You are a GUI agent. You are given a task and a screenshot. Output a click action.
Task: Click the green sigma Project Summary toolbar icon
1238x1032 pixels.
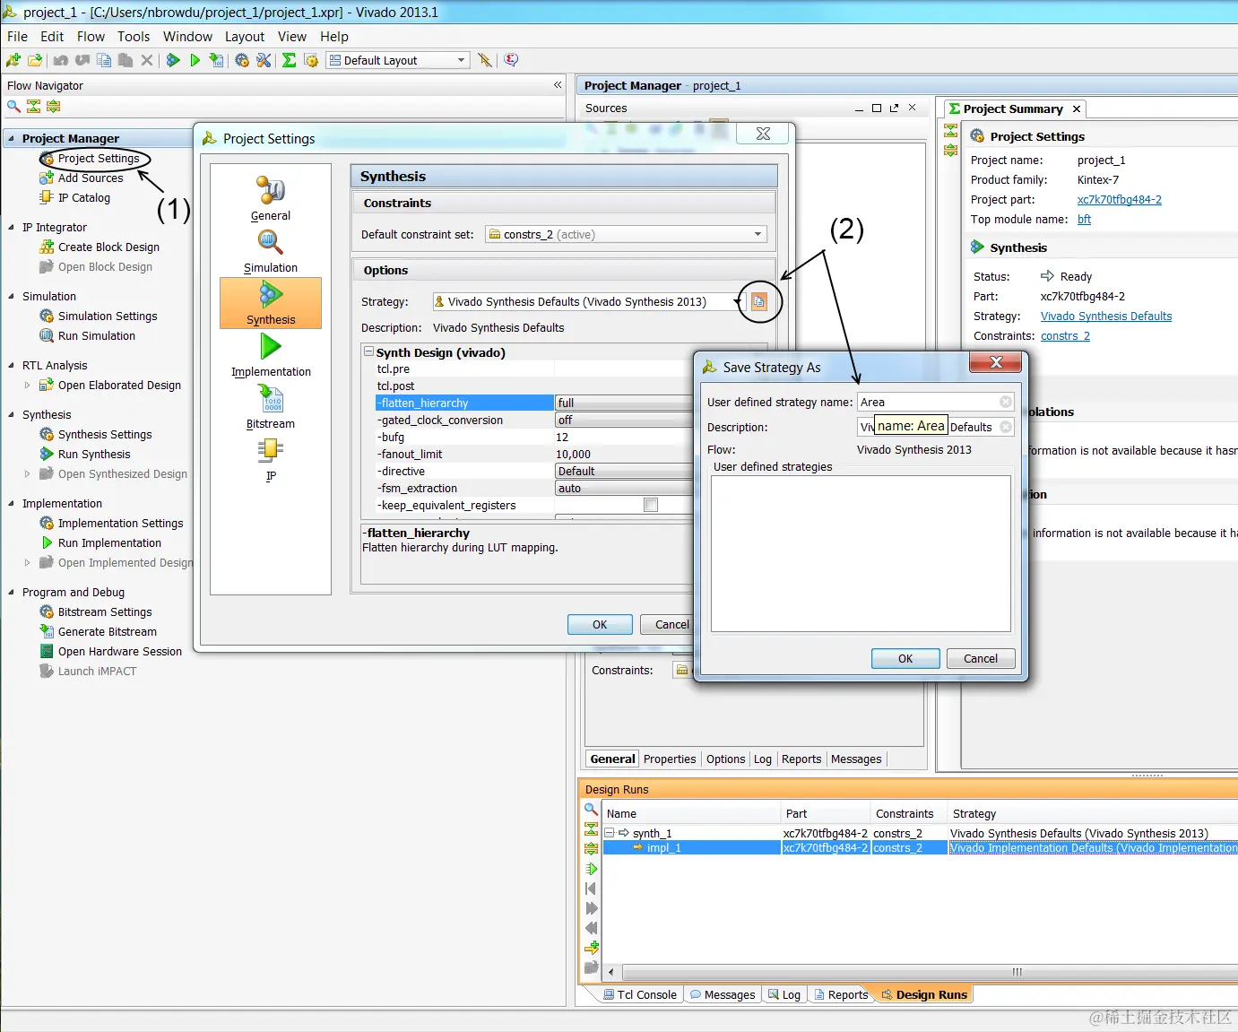click(x=289, y=60)
